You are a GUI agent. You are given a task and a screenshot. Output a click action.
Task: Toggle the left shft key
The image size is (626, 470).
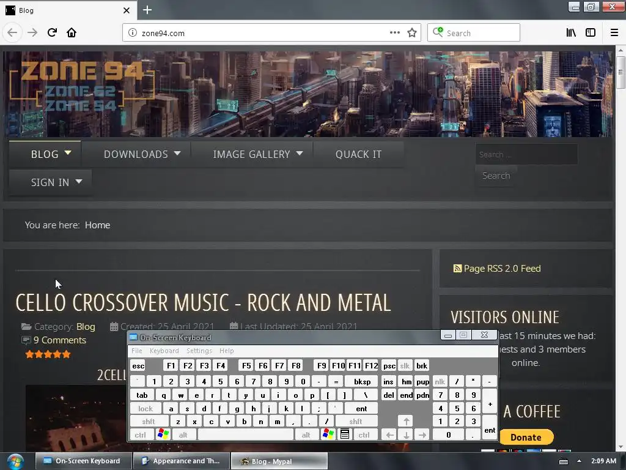coord(149,421)
